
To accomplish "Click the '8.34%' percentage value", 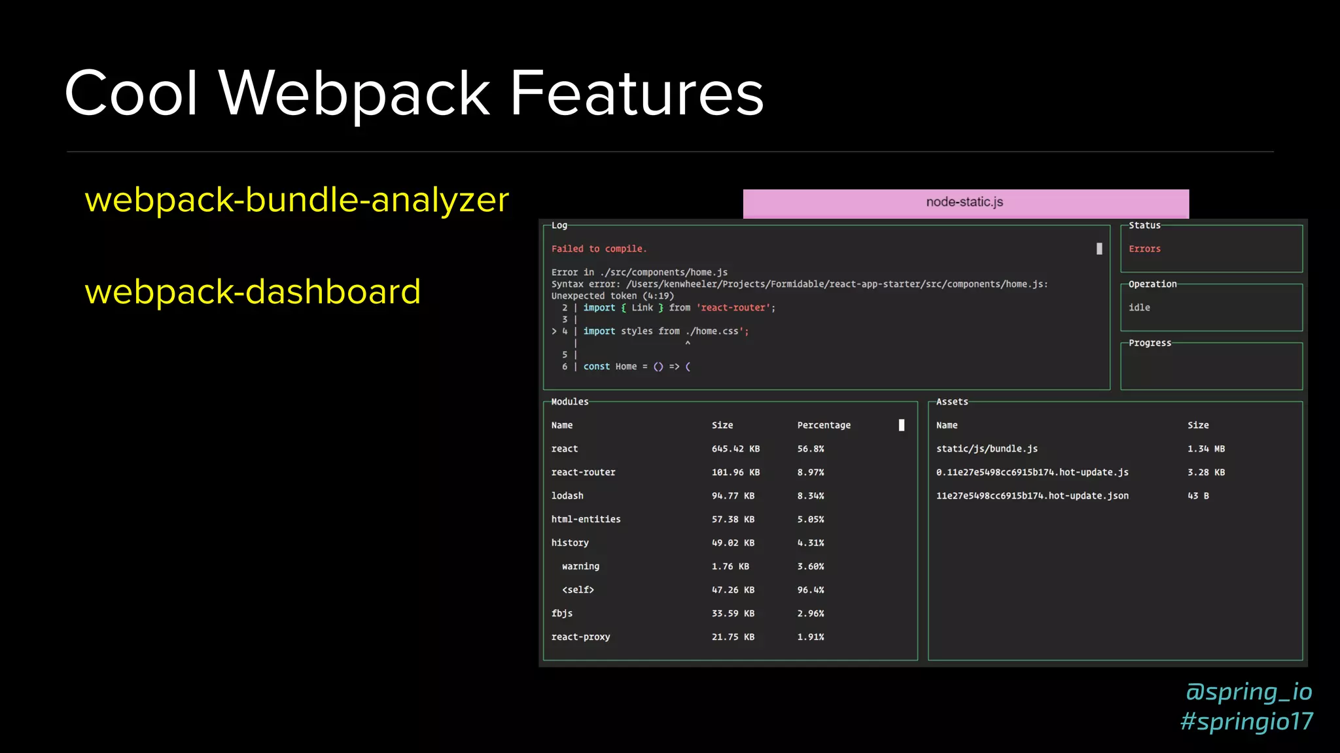I will pos(810,496).
